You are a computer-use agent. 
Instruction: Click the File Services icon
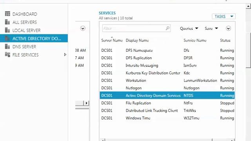coord(7,55)
